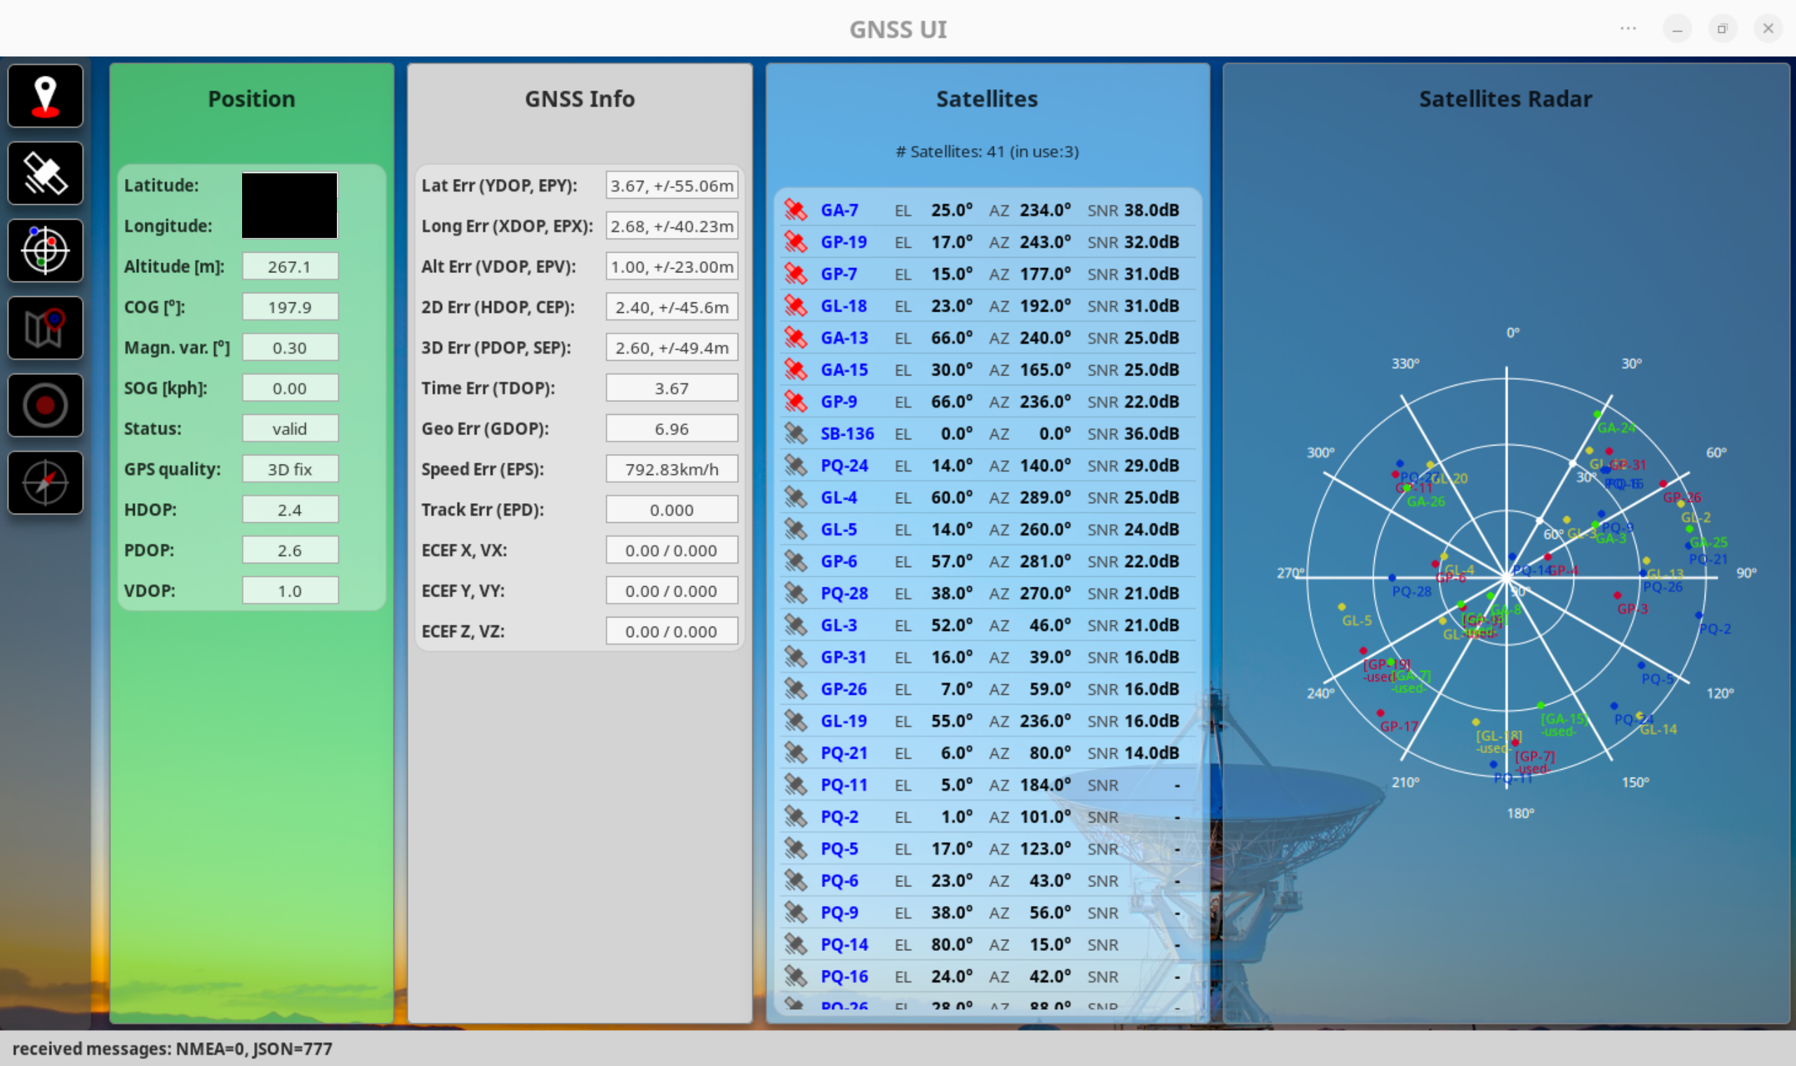Image resolution: width=1796 pixels, height=1066 pixels.
Task: Click the gray satellite icon next to SB-136
Action: 795,433
